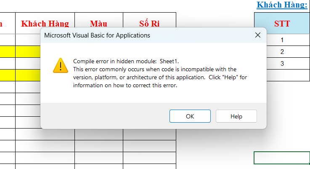Click the Khách Hàng: underlined blue heading
310x169 pixels.
[x=282, y=5]
